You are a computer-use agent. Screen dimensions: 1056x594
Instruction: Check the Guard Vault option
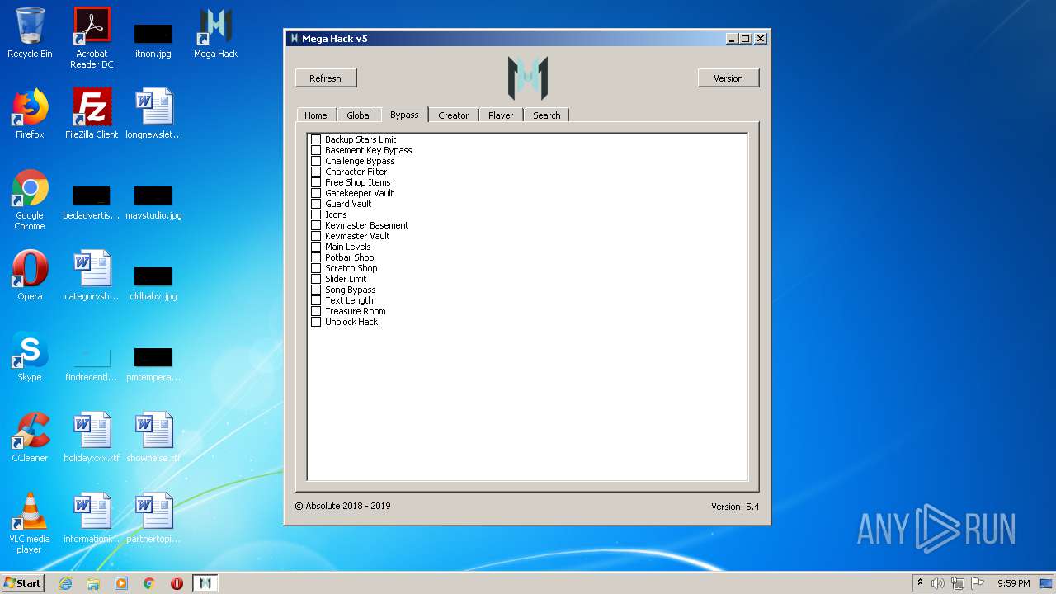coord(315,204)
